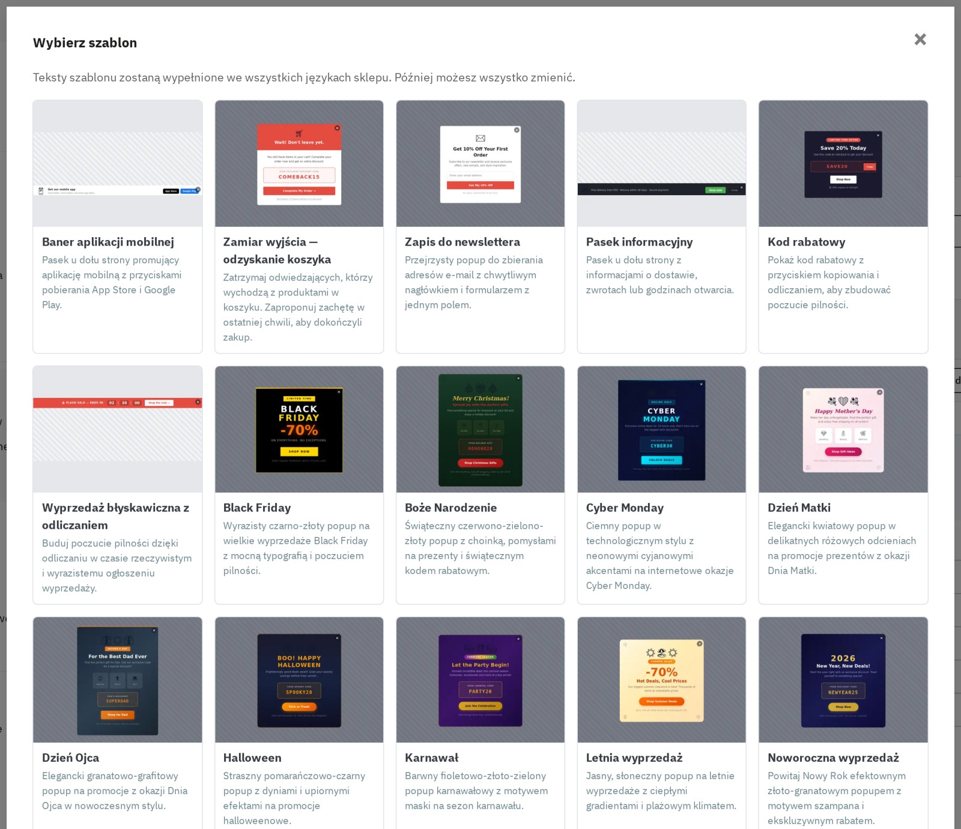Click the Wyprzedaż błyskawiczna z odliczaniem heading
The image size is (961, 829).
(x=116, y=516)
